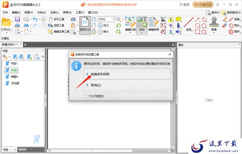Viewport: 242px width, 154px height.
Task: Open the 编辑(E) menu
Action: (x=16, y=12)
